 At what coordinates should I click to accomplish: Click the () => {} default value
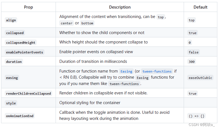[196, 116]
